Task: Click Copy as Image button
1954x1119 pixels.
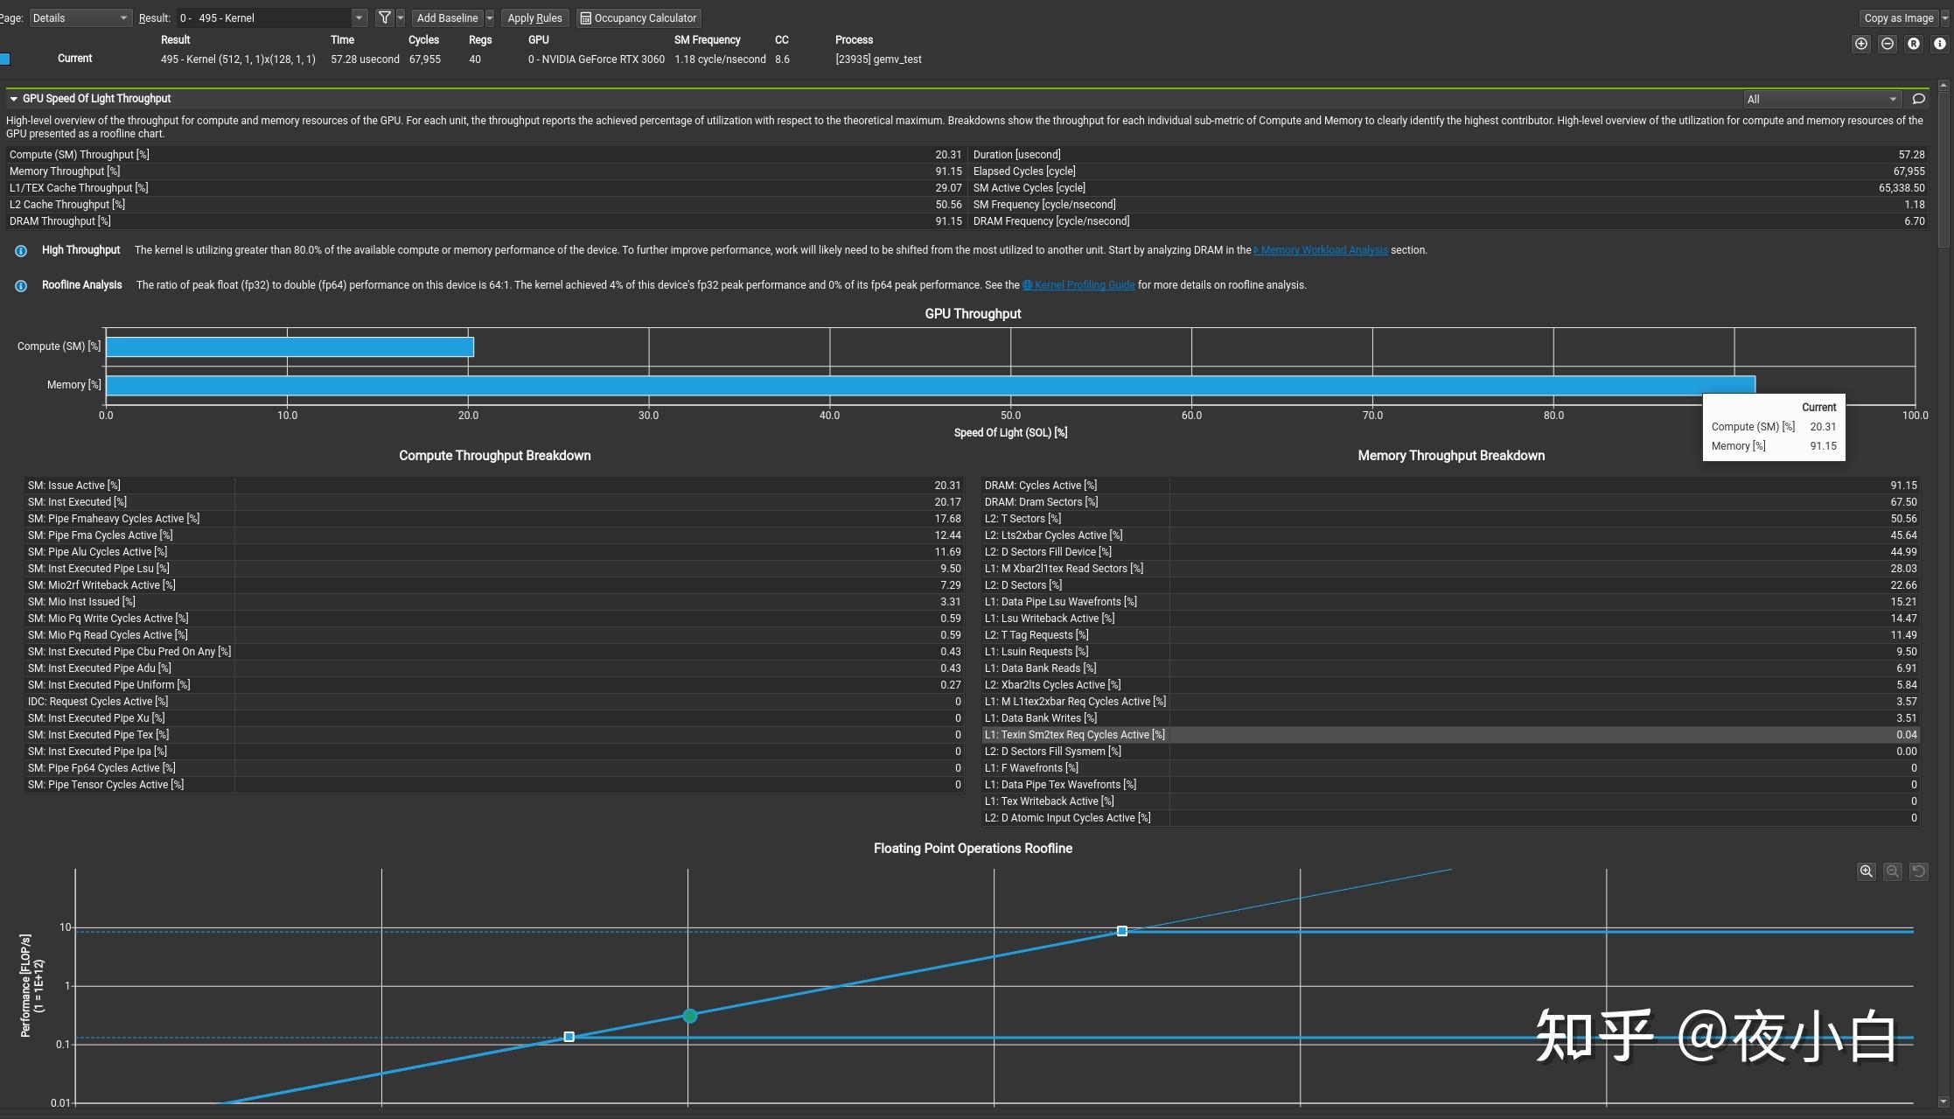Action: [1898, 17]
